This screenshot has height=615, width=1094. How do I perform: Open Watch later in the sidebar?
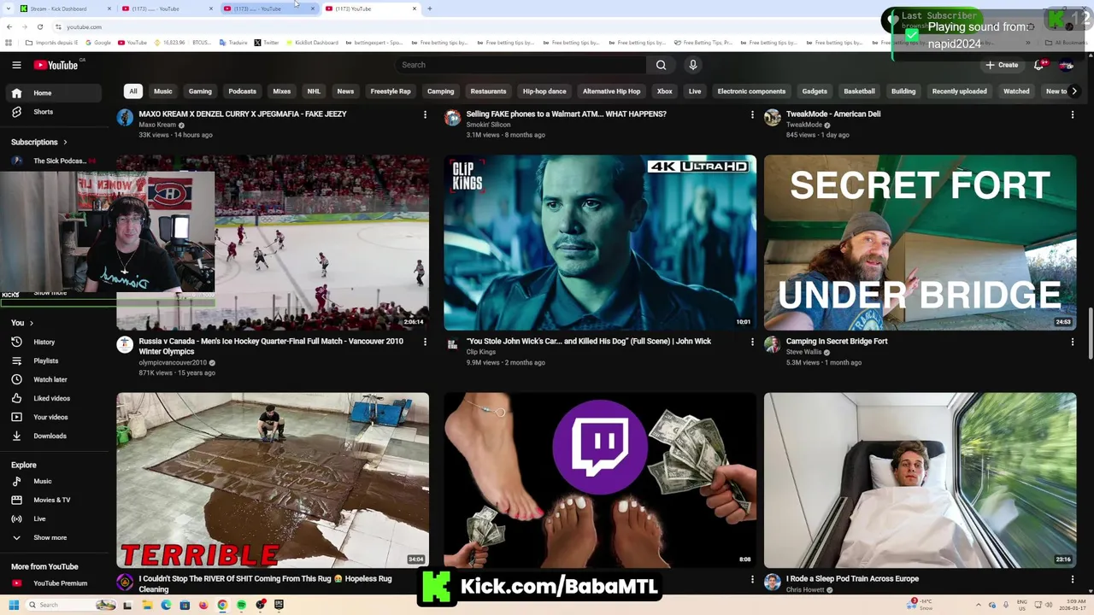[x=55, y=379]
